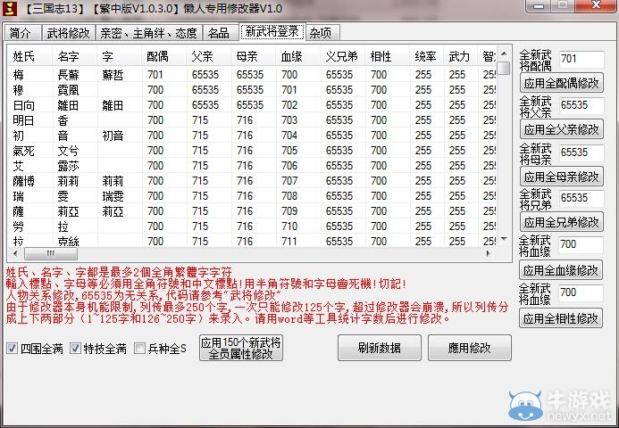
Task: Click the 字 column header
Action: [120, 56]
